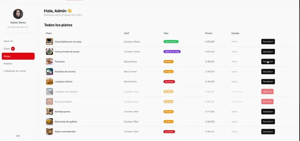Click the purple Chef en tu casa tag
Image resolution: width=300 pixels, height=141 pixels.
(x=172, y=51)
